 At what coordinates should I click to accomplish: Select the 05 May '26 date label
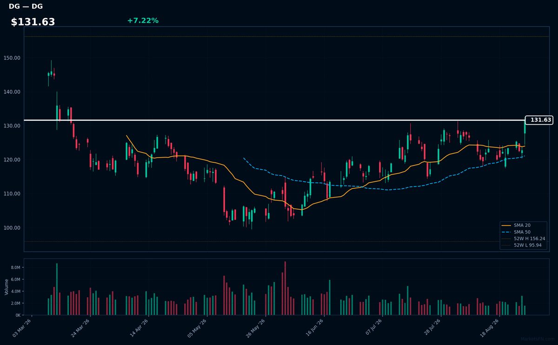coord(198,328)
